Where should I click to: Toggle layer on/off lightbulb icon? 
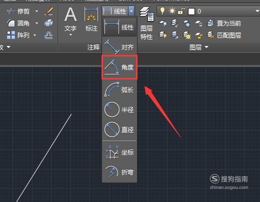[x=162, y=11]
